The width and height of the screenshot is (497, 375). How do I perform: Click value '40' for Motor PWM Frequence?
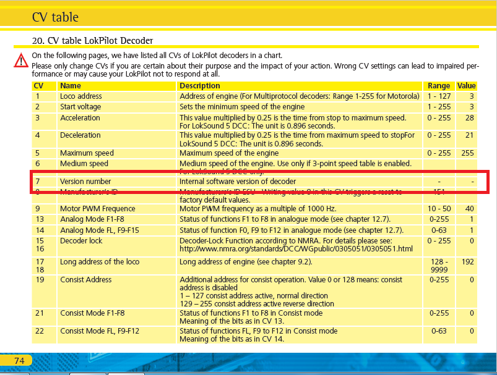[x=469, y=209]
